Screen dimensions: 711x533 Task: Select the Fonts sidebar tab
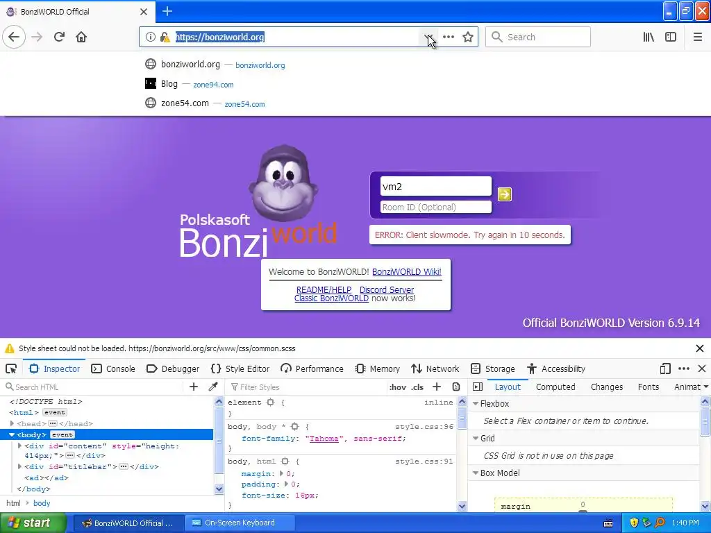click(x=649, y=387)
